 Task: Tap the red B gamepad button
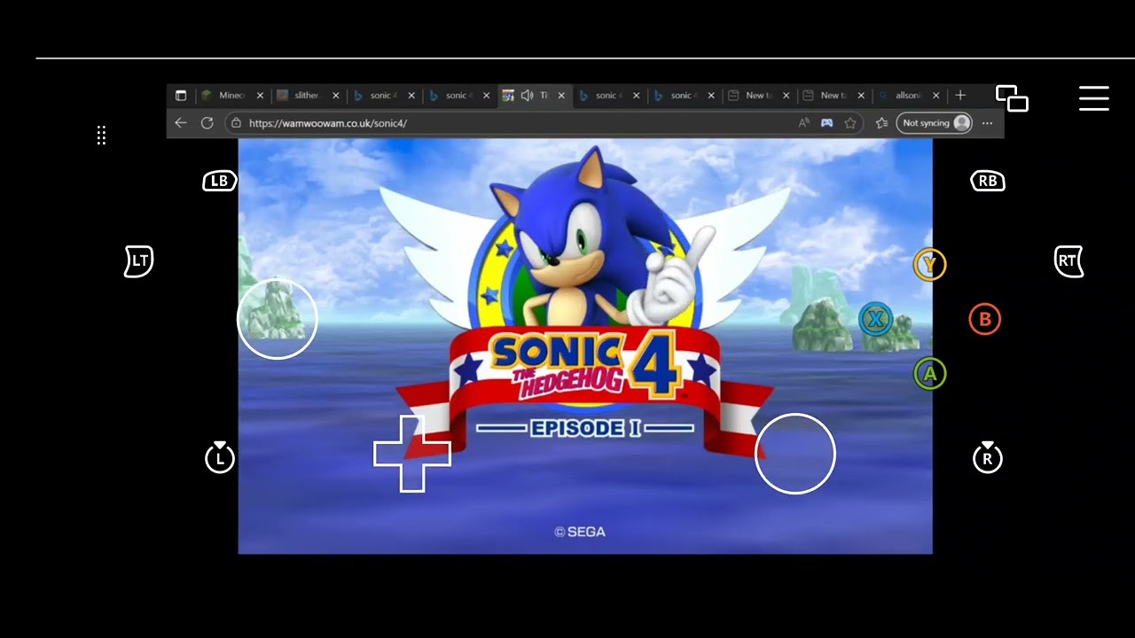(x=984, y=319)
